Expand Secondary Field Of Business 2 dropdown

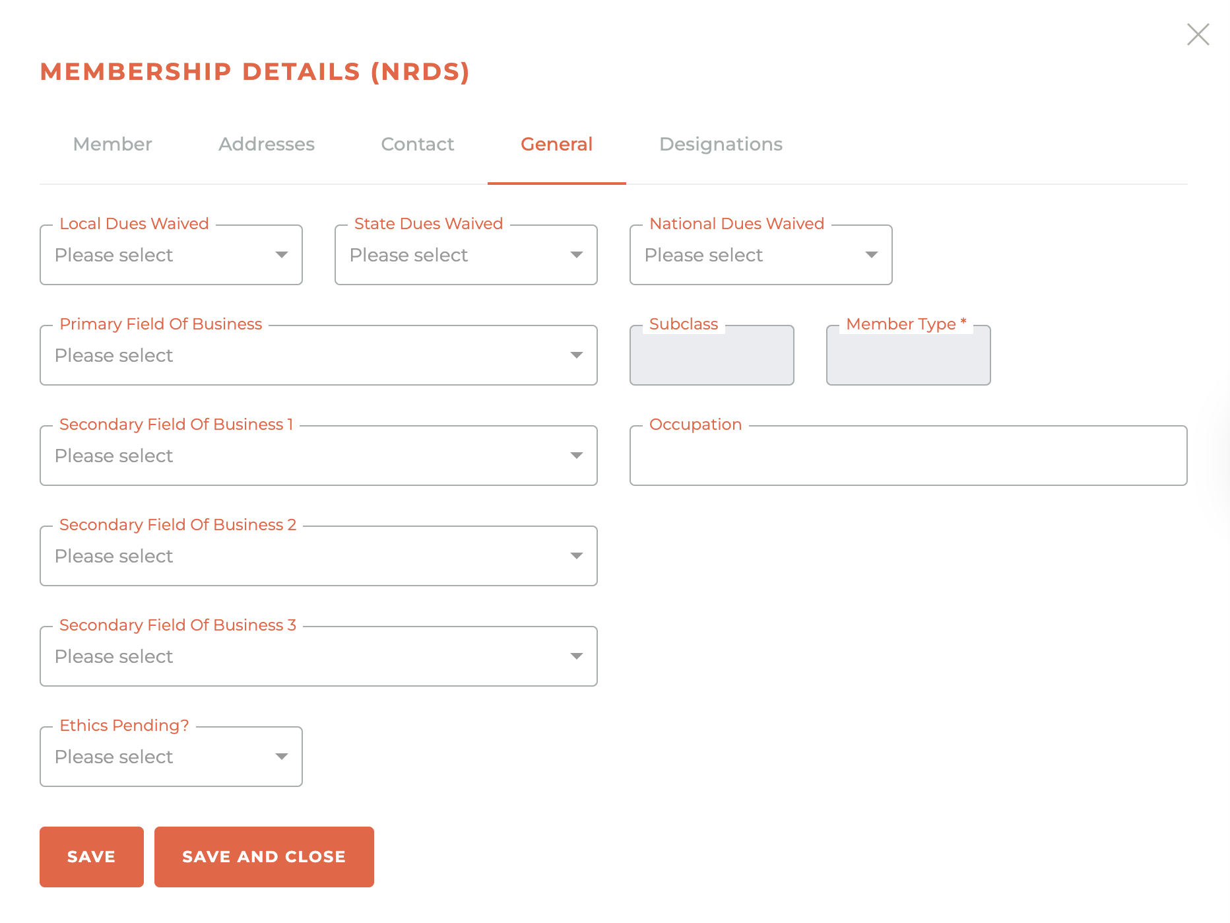[x=318, y=557]
